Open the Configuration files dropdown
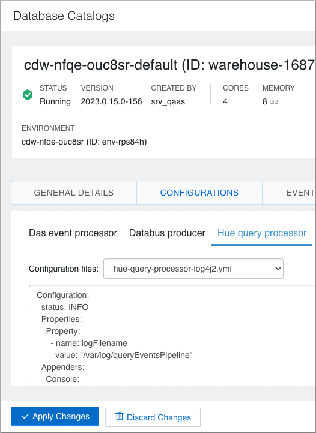This screenshot has height=433, width=316. coord(193,269)
